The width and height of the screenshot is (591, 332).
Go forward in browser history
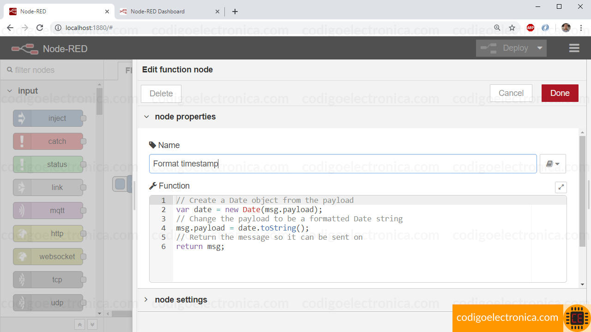point(25,28)
